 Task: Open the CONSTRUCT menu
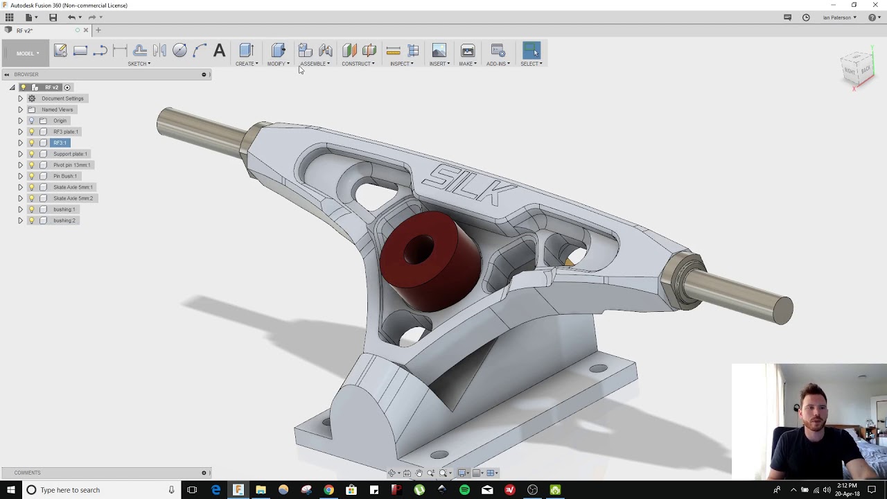[358, 64]
